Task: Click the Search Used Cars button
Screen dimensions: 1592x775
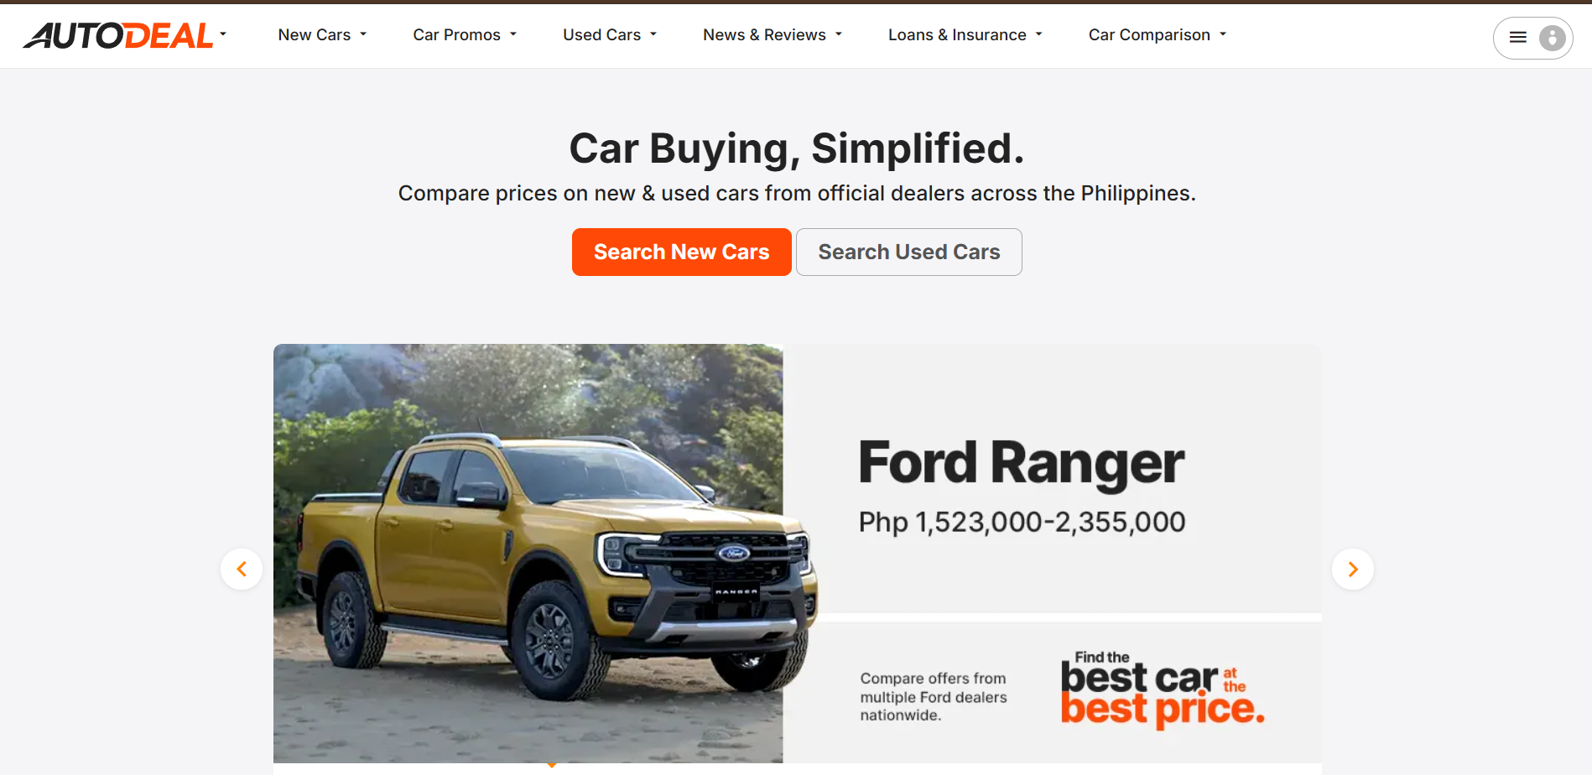Action: (909, 252)
